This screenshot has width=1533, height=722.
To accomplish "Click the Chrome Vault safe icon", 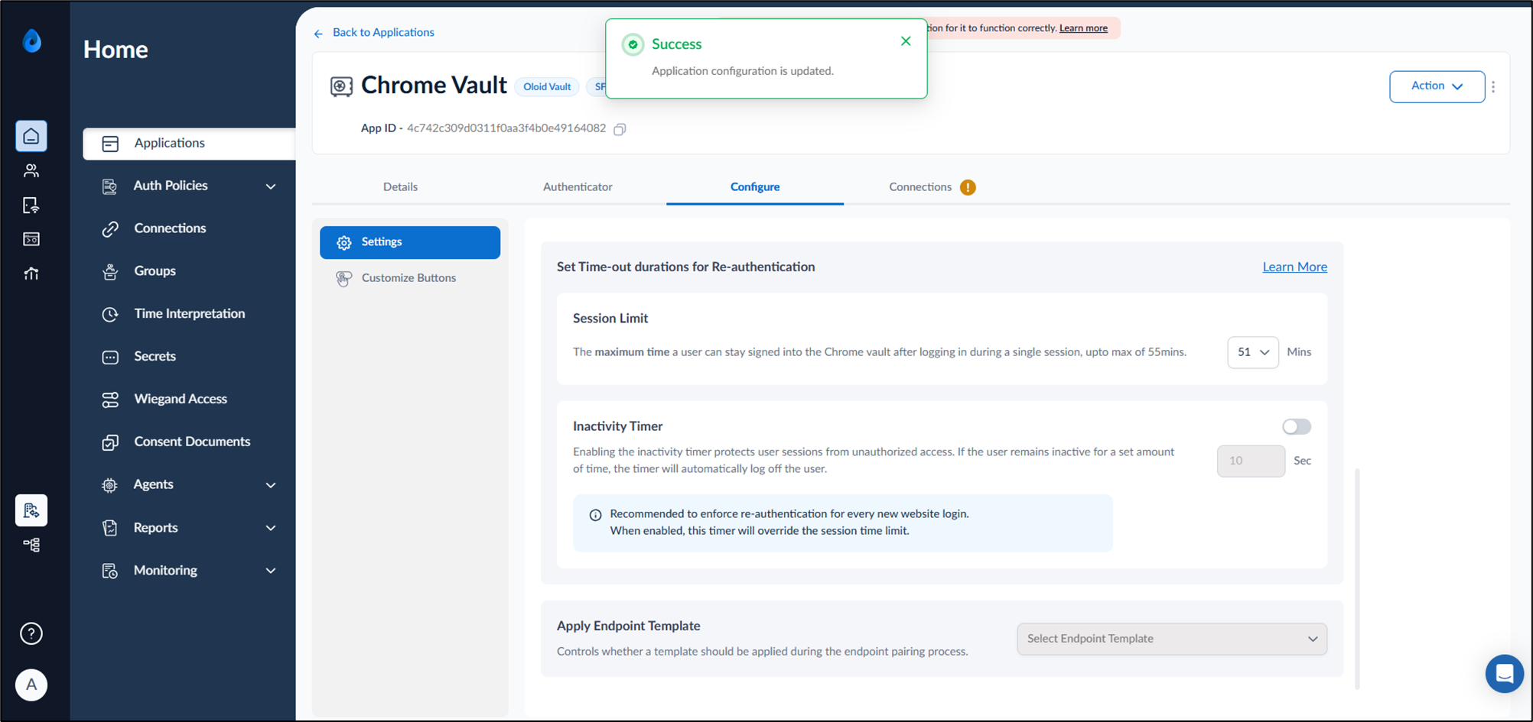I will (341, 86).
